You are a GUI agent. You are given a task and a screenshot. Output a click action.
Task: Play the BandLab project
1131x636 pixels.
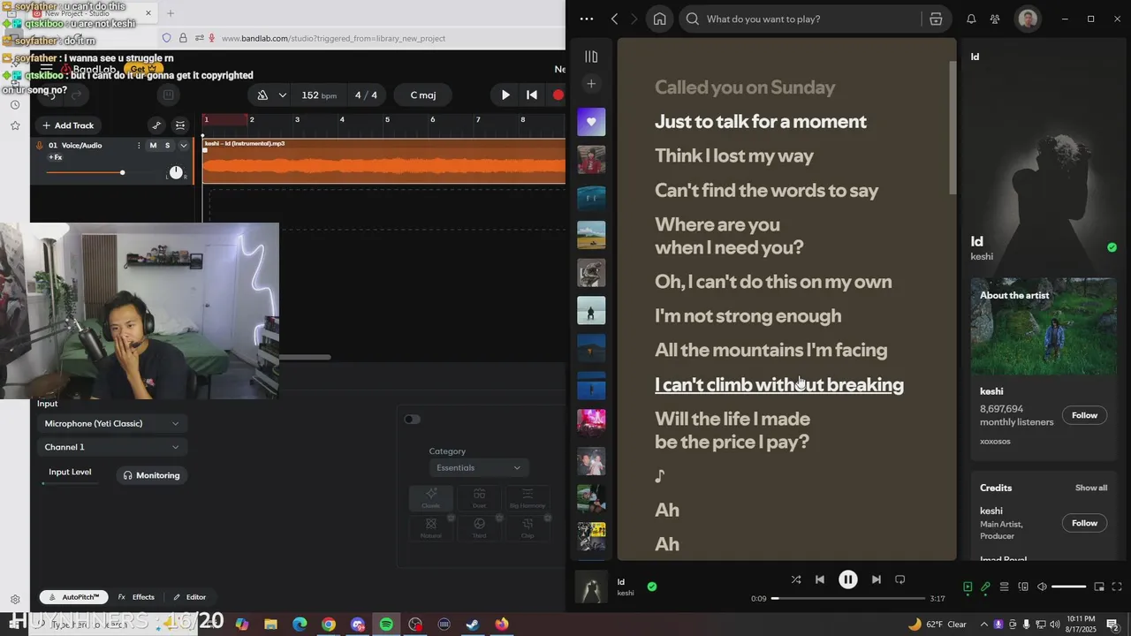[505, 95]
